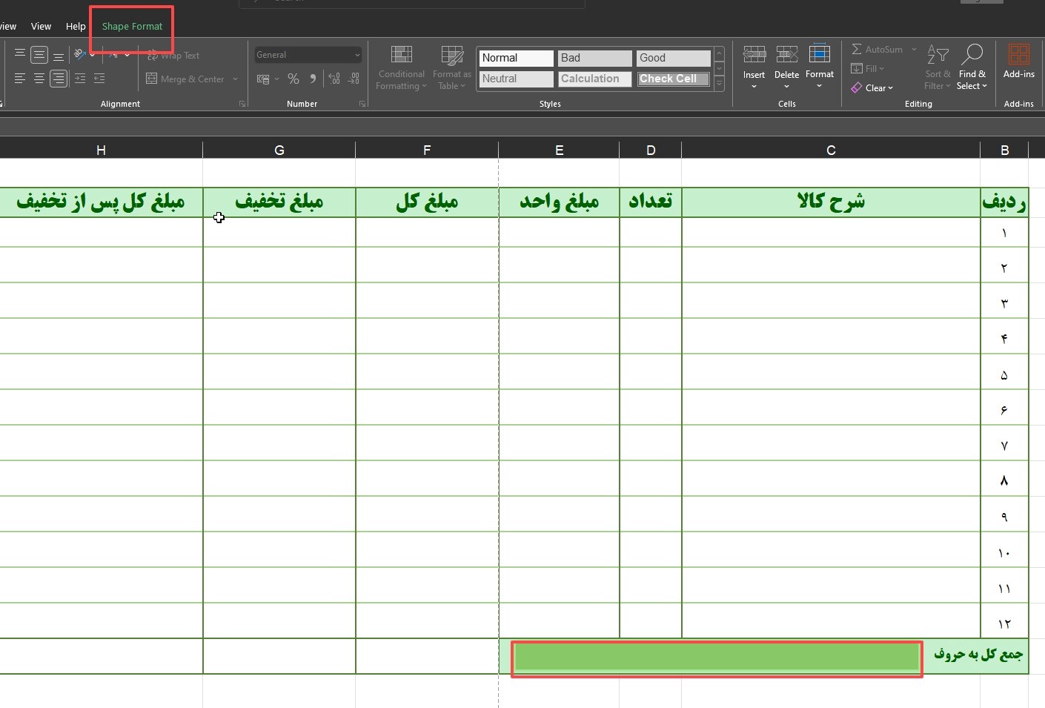Go to previous row in Styles gallery
The width and height of the screenshot is (1045, 708).
[719, 54]
